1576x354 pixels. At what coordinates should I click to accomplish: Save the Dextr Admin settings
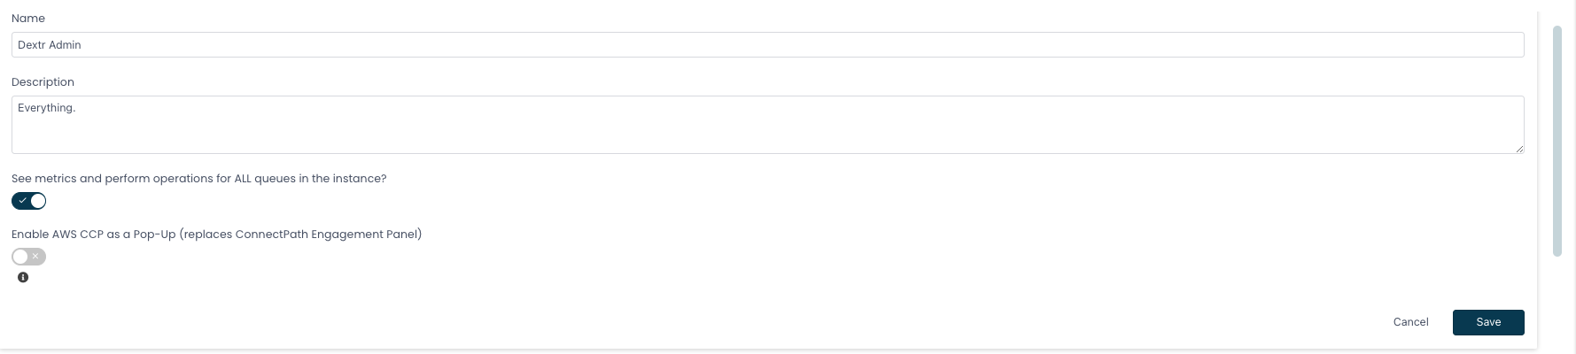1488,322
